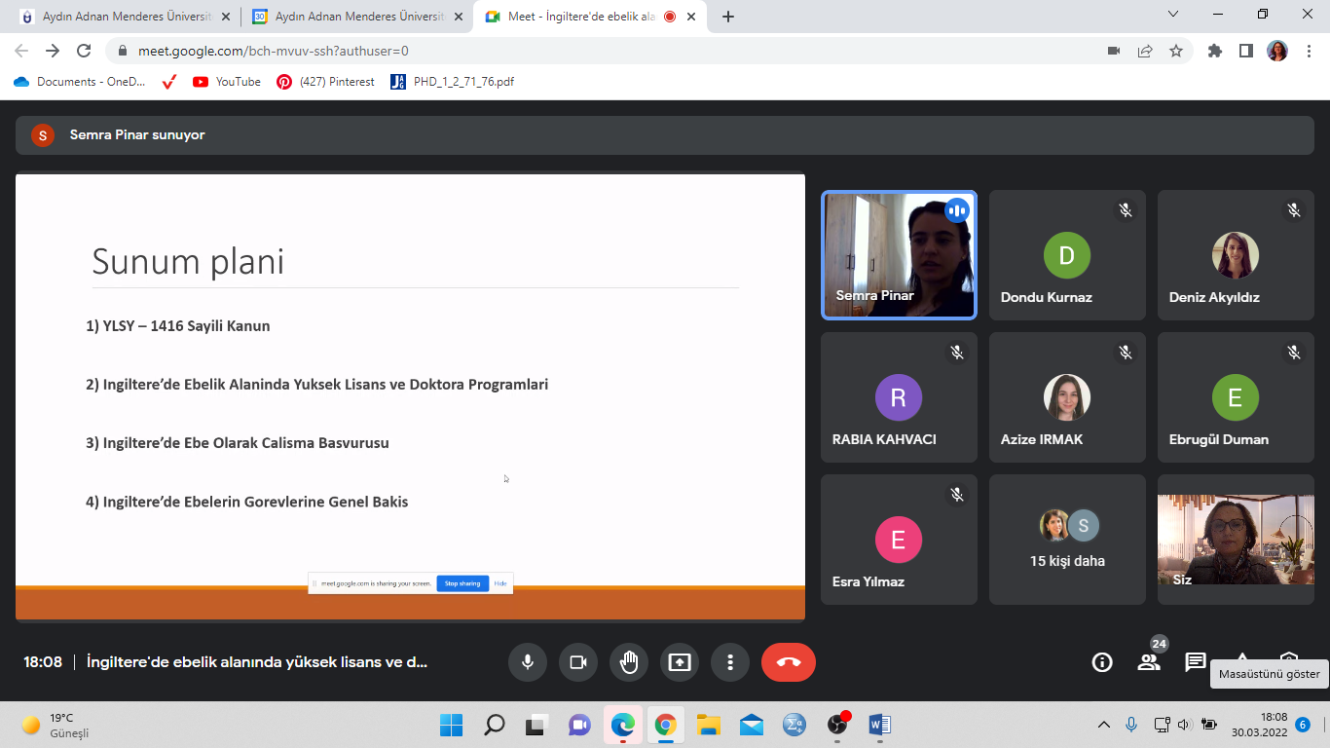
Task: Open the YouTube bookmark
Action: pos(227,82)
